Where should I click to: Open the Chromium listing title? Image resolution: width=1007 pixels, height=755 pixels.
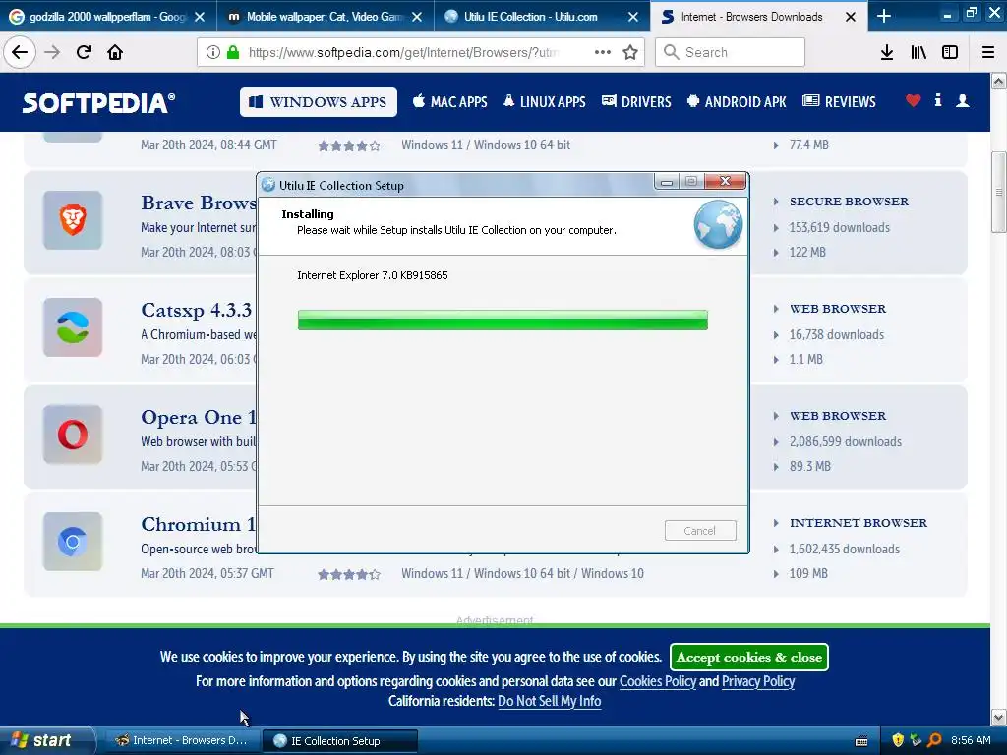(x=199, y=525)
